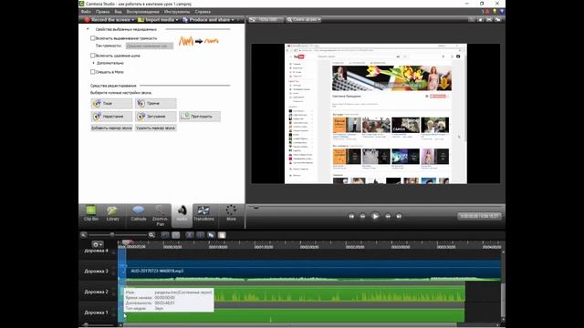Open the Тип громкости combo box
Screen dimensions: 584x328
pyautogui.click(x=150, y=46)
